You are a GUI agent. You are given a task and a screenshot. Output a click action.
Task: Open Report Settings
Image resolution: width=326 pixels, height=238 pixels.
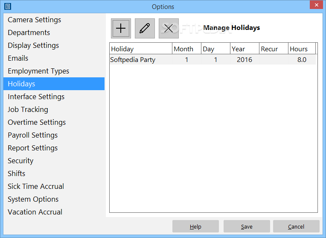(54, 148)
